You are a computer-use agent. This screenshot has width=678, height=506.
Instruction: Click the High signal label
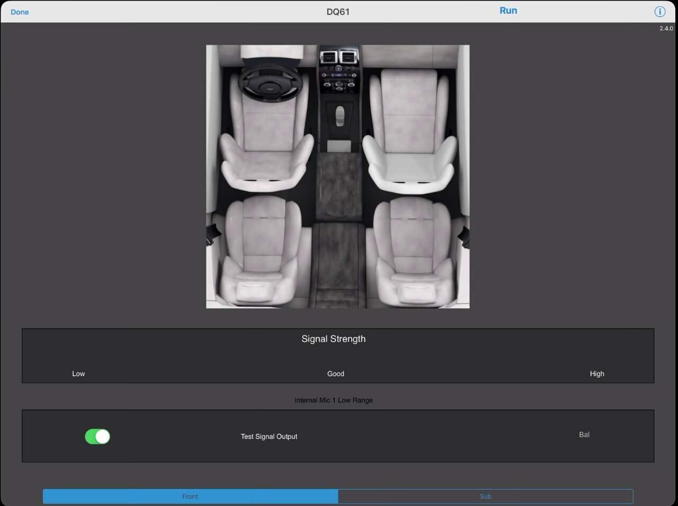[597, 374]
